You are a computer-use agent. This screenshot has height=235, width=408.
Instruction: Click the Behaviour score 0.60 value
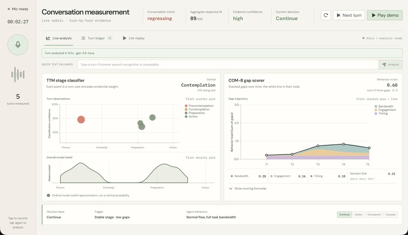[x=392, y=85]
